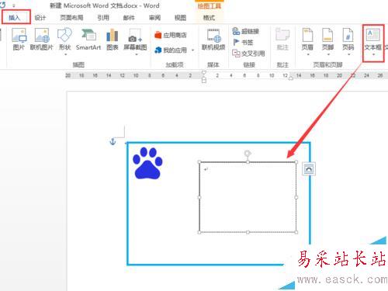
Task: Open the 格式 drawing tools tab
Action: coord(209,18)
